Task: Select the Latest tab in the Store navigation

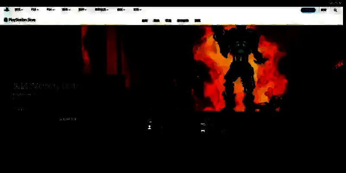Action: (x=145, y=20)
